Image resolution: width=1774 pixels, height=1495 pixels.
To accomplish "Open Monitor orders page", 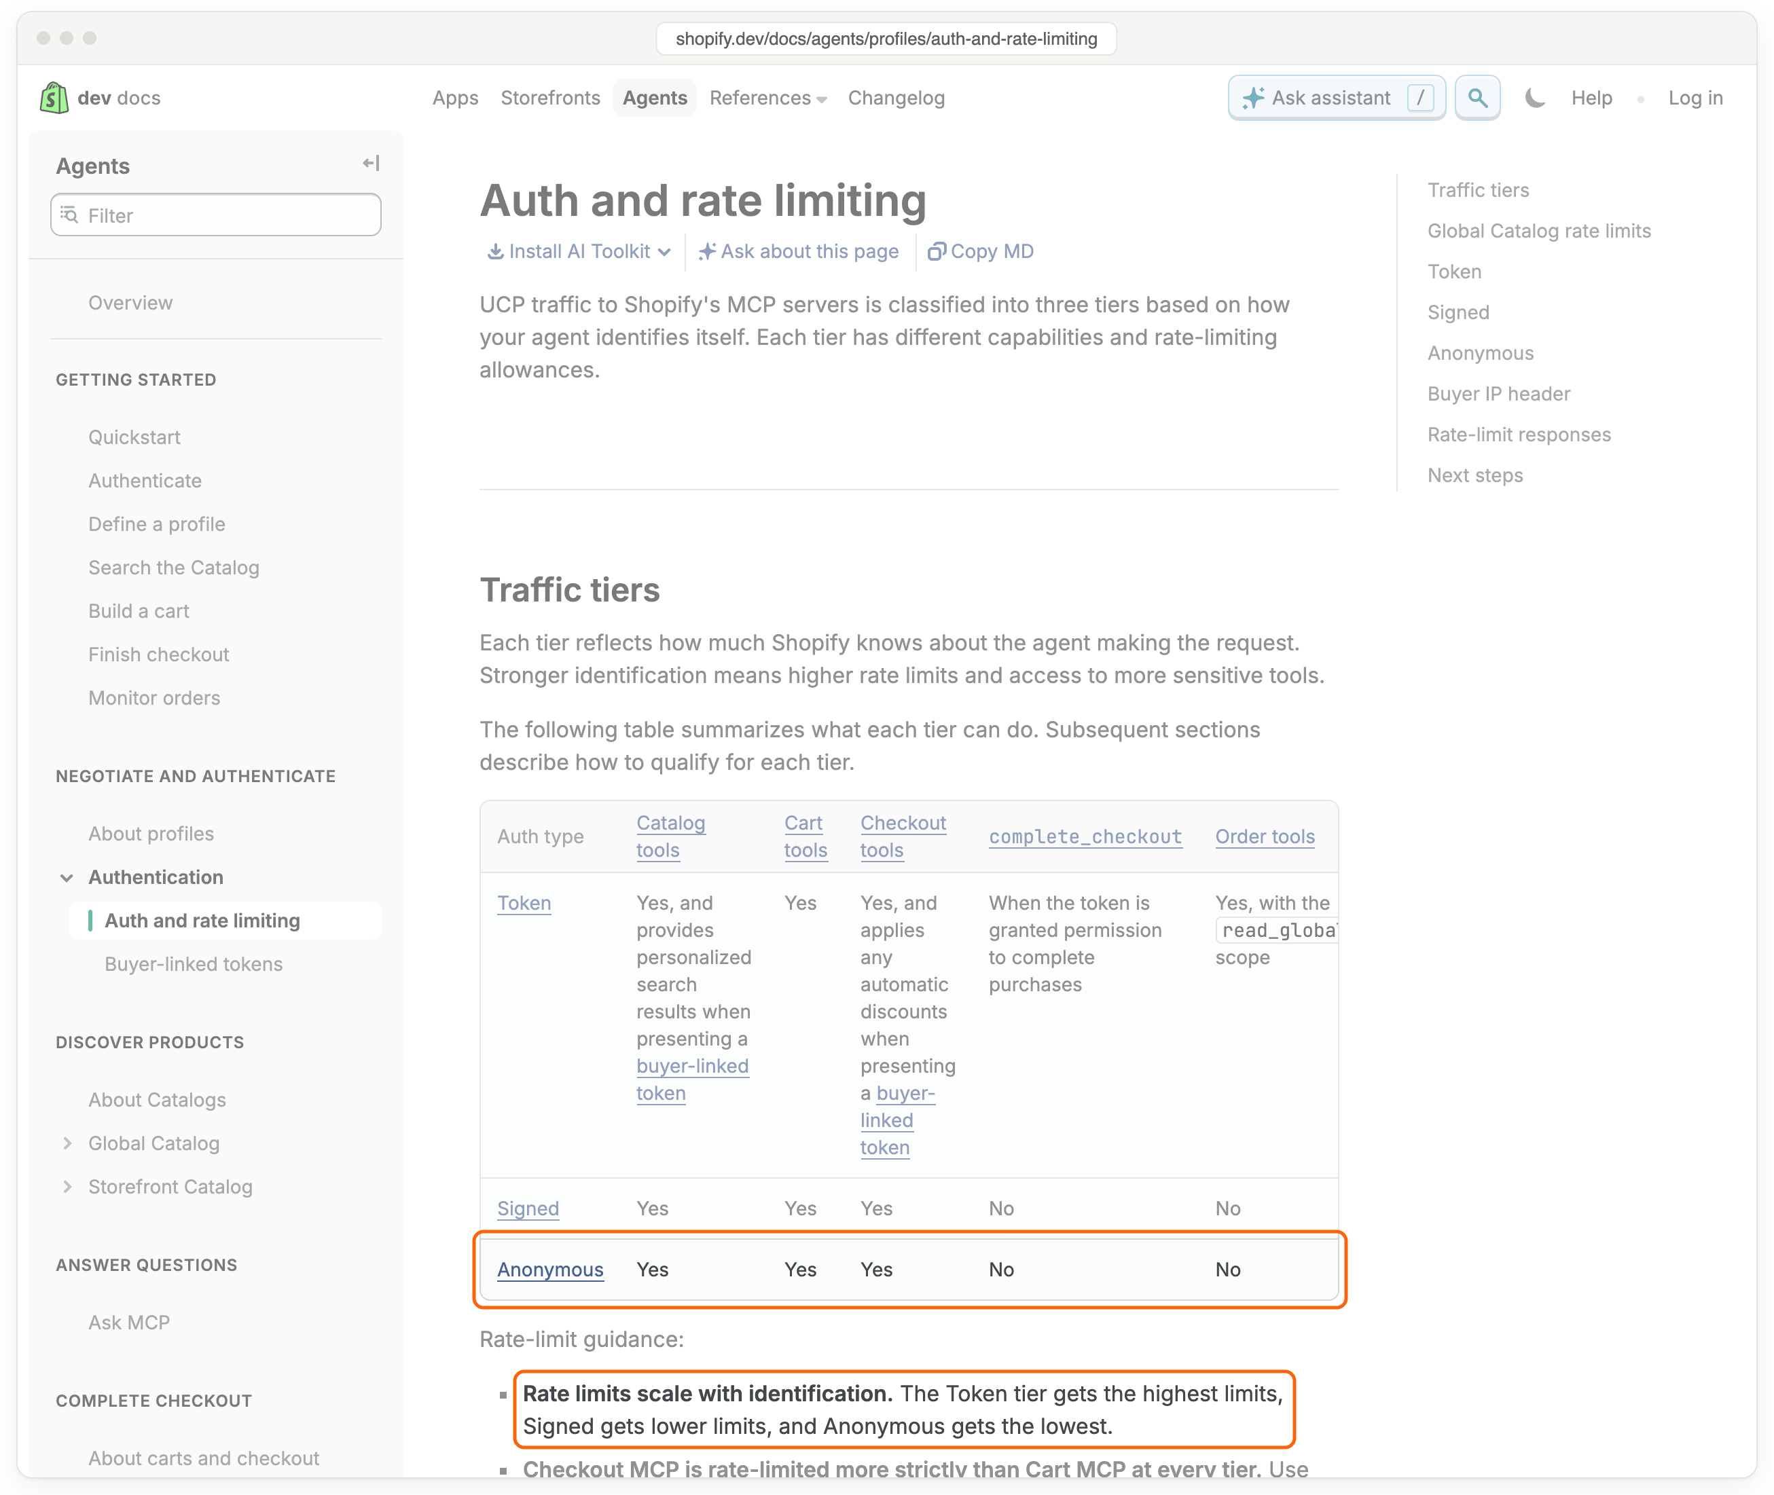I will click(x=154, y=697).
